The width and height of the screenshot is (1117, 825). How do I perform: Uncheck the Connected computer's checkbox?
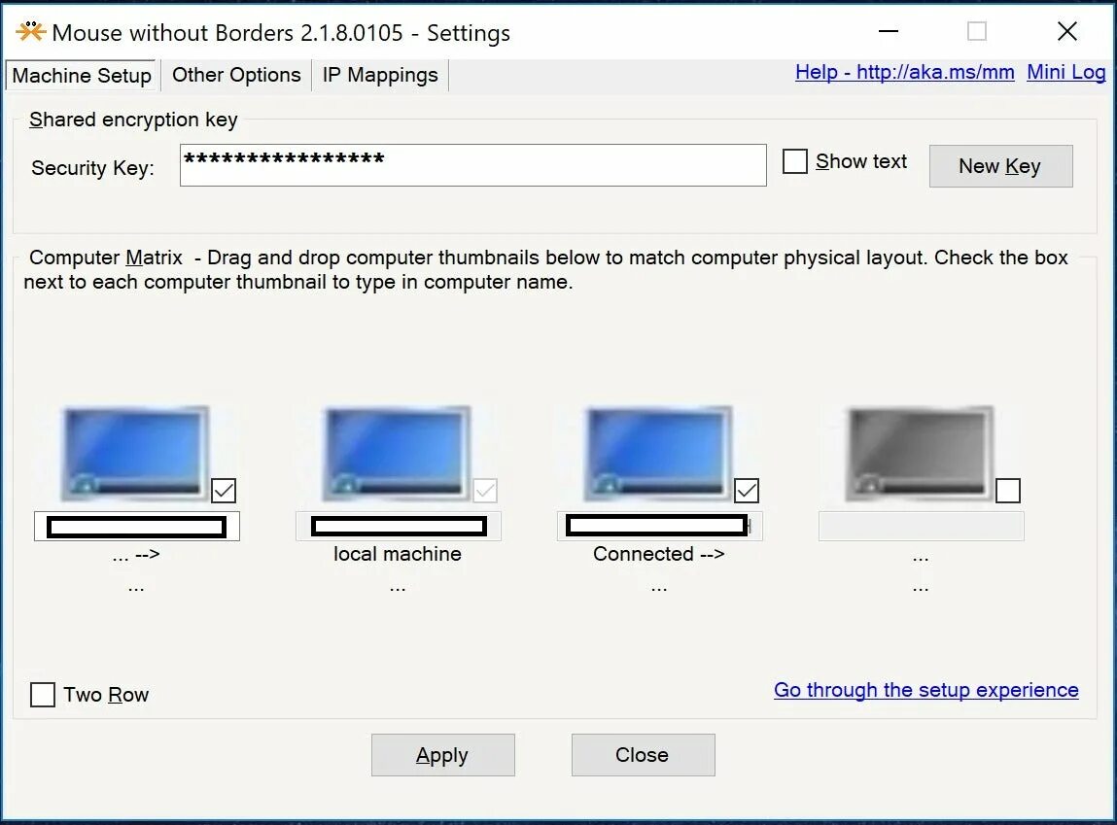[747, 491]
